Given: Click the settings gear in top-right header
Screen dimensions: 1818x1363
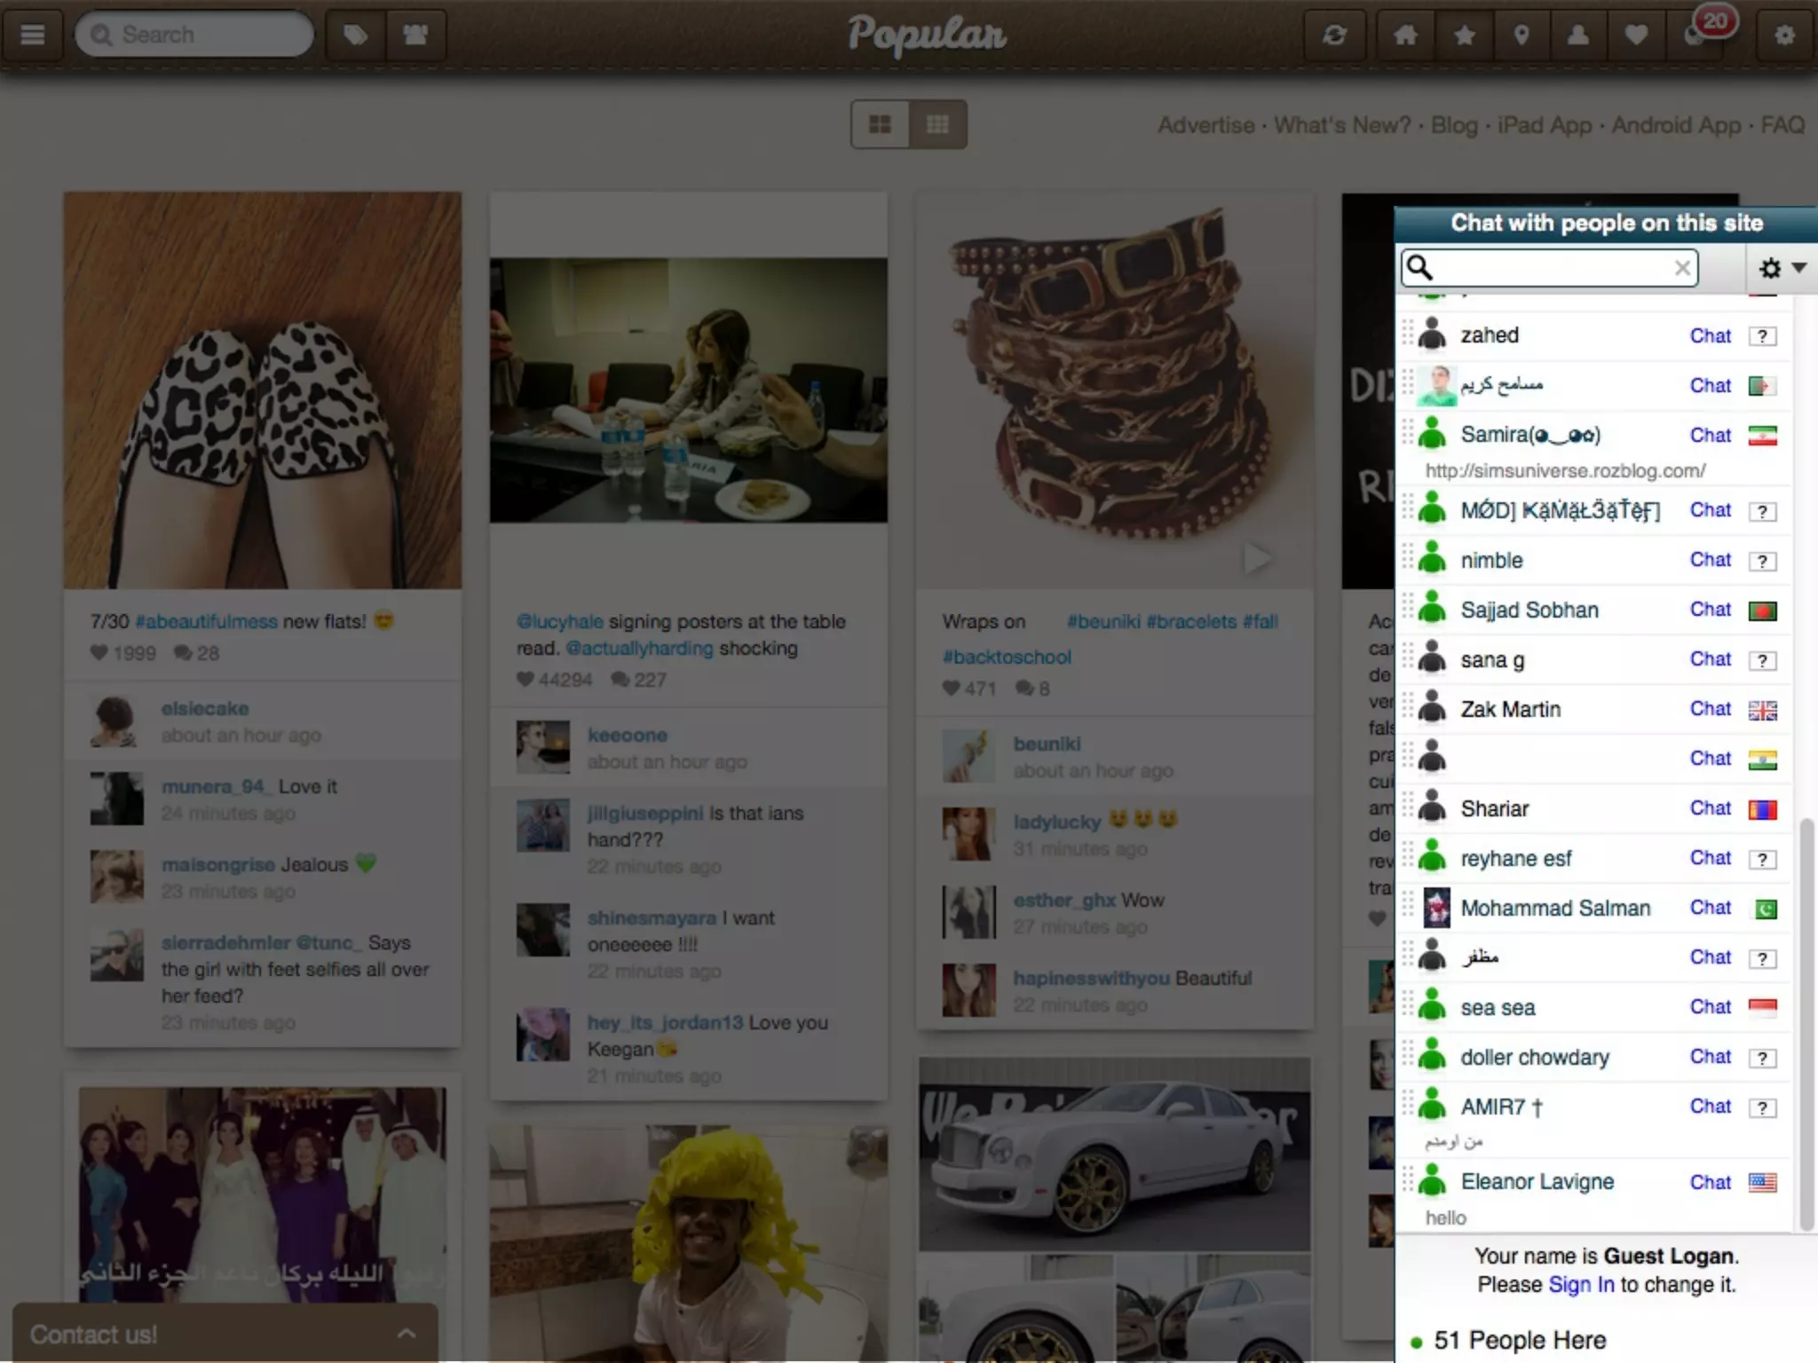Looking at the screenshot, I should (1784, 35).
